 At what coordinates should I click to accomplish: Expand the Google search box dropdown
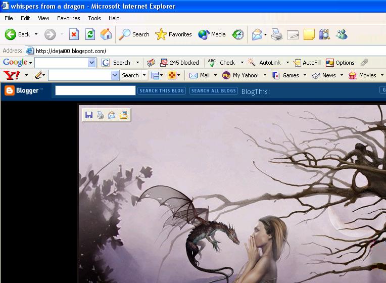(x=91, y=63)
